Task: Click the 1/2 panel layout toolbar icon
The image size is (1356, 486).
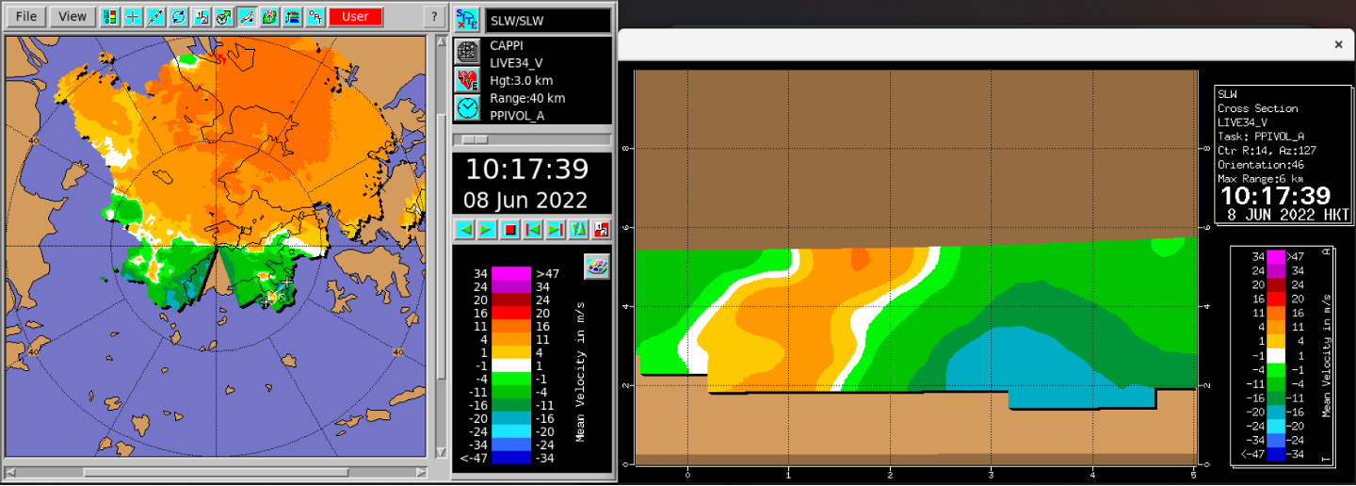Action: 201,17
